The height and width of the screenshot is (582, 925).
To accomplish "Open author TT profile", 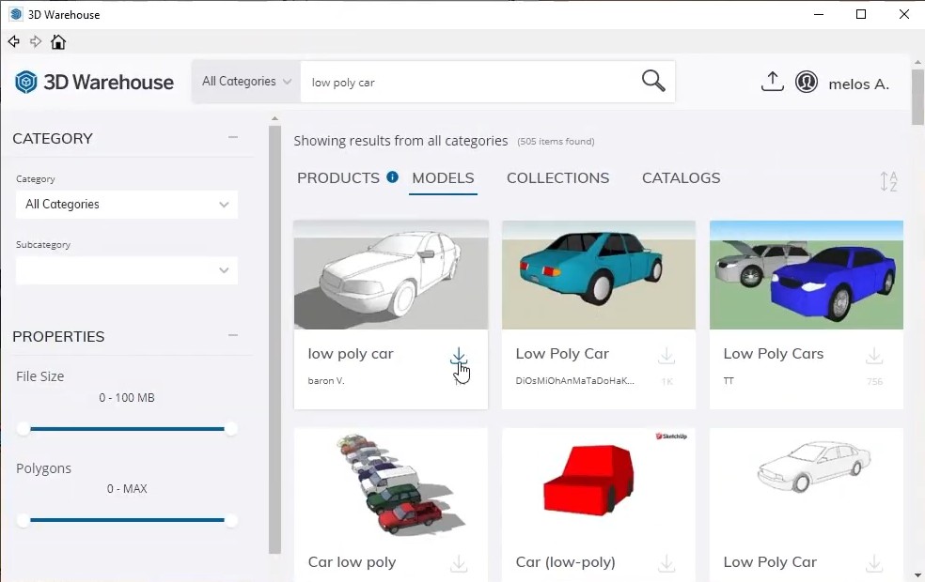I will tap(729, 380).
